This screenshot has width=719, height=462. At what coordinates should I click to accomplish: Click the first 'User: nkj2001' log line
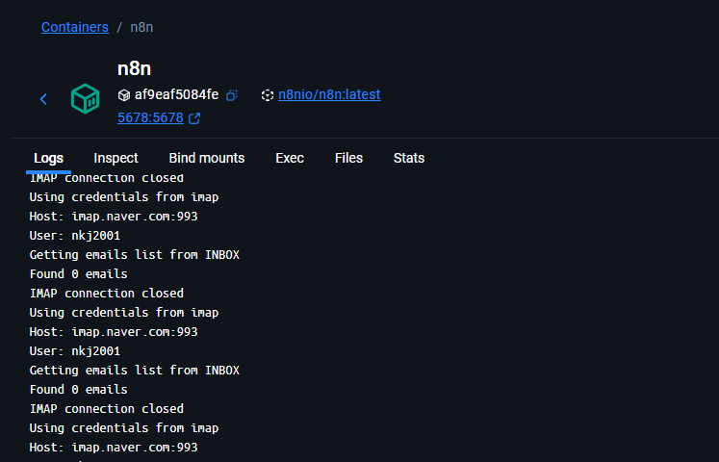tap(75, 236)
